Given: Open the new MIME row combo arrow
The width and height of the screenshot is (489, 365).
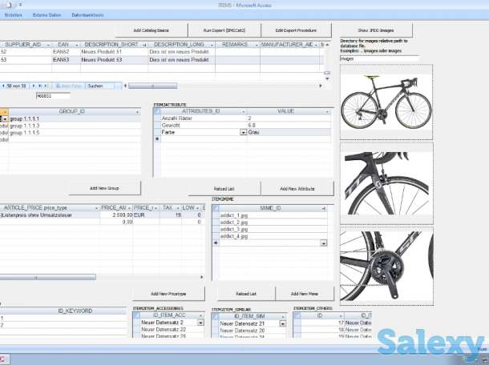Looking at the screenshot, I should click(x=323, y=243).
